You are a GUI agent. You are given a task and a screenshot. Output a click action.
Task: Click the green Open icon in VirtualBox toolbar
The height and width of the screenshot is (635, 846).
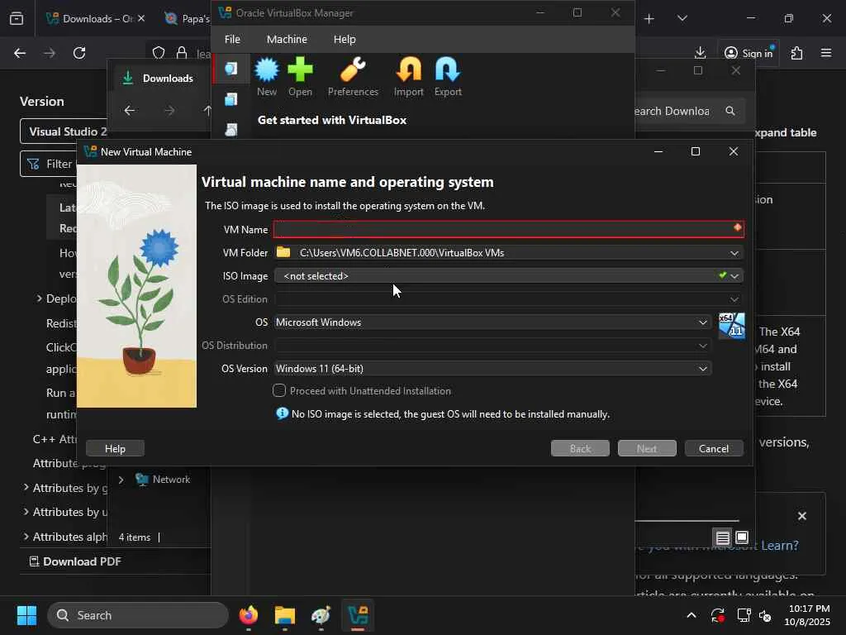coord(300,69)
